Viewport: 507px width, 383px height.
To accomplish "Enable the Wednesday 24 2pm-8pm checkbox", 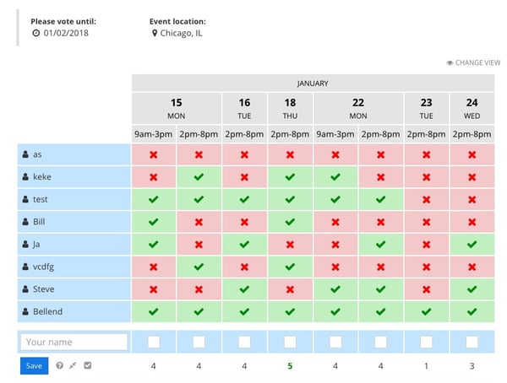I will [472, 342].
